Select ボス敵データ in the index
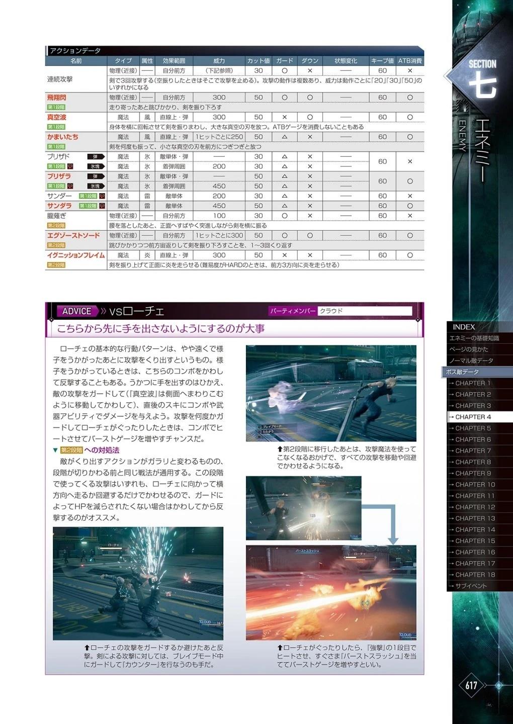The width and height of the screenshot is (513, 724). [x=463, y=372]
